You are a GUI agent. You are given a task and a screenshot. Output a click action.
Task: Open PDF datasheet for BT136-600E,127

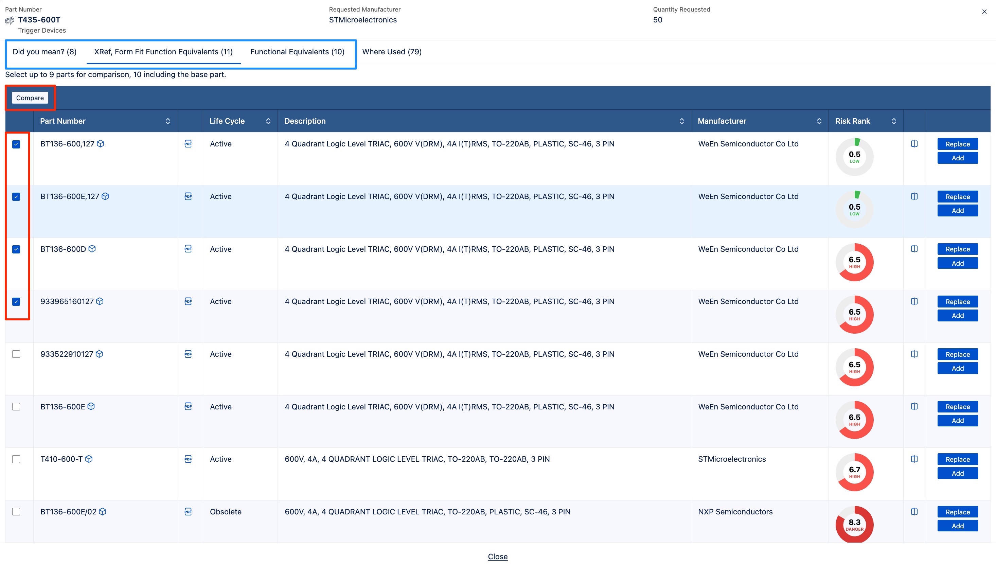[x=188, y=196]
